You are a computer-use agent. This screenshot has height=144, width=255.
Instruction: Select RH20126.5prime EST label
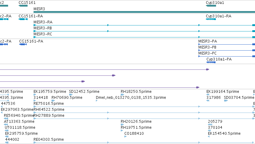coord(136,122)
